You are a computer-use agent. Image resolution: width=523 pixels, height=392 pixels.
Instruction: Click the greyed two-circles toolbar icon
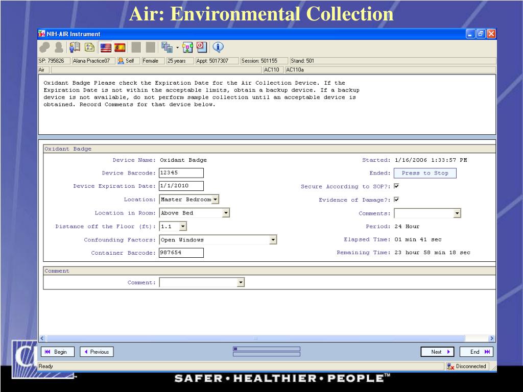pyautogui.click(x=45, y=47)
